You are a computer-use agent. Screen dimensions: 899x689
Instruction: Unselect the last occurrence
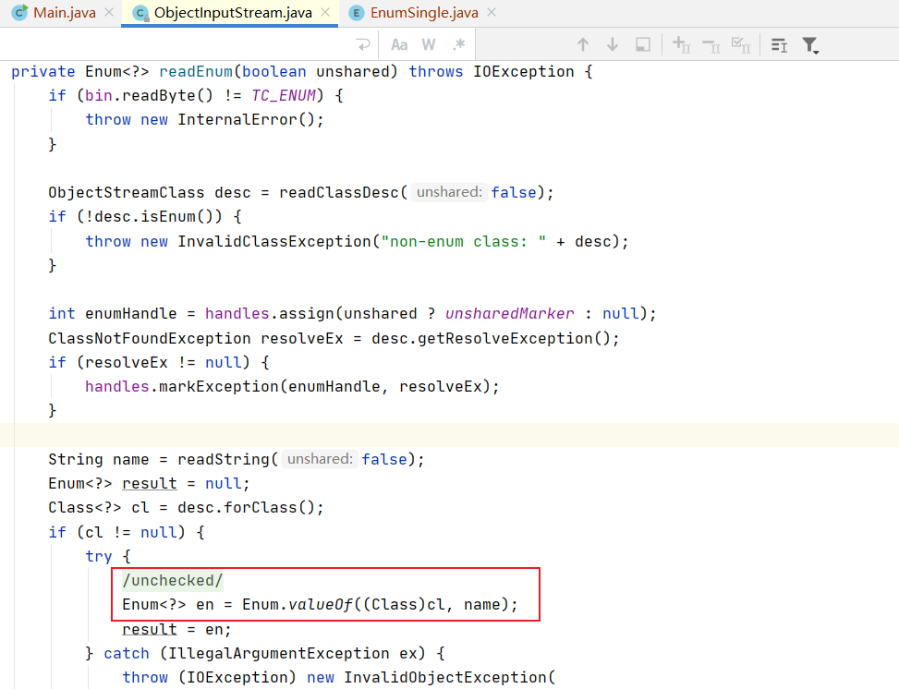711,44
